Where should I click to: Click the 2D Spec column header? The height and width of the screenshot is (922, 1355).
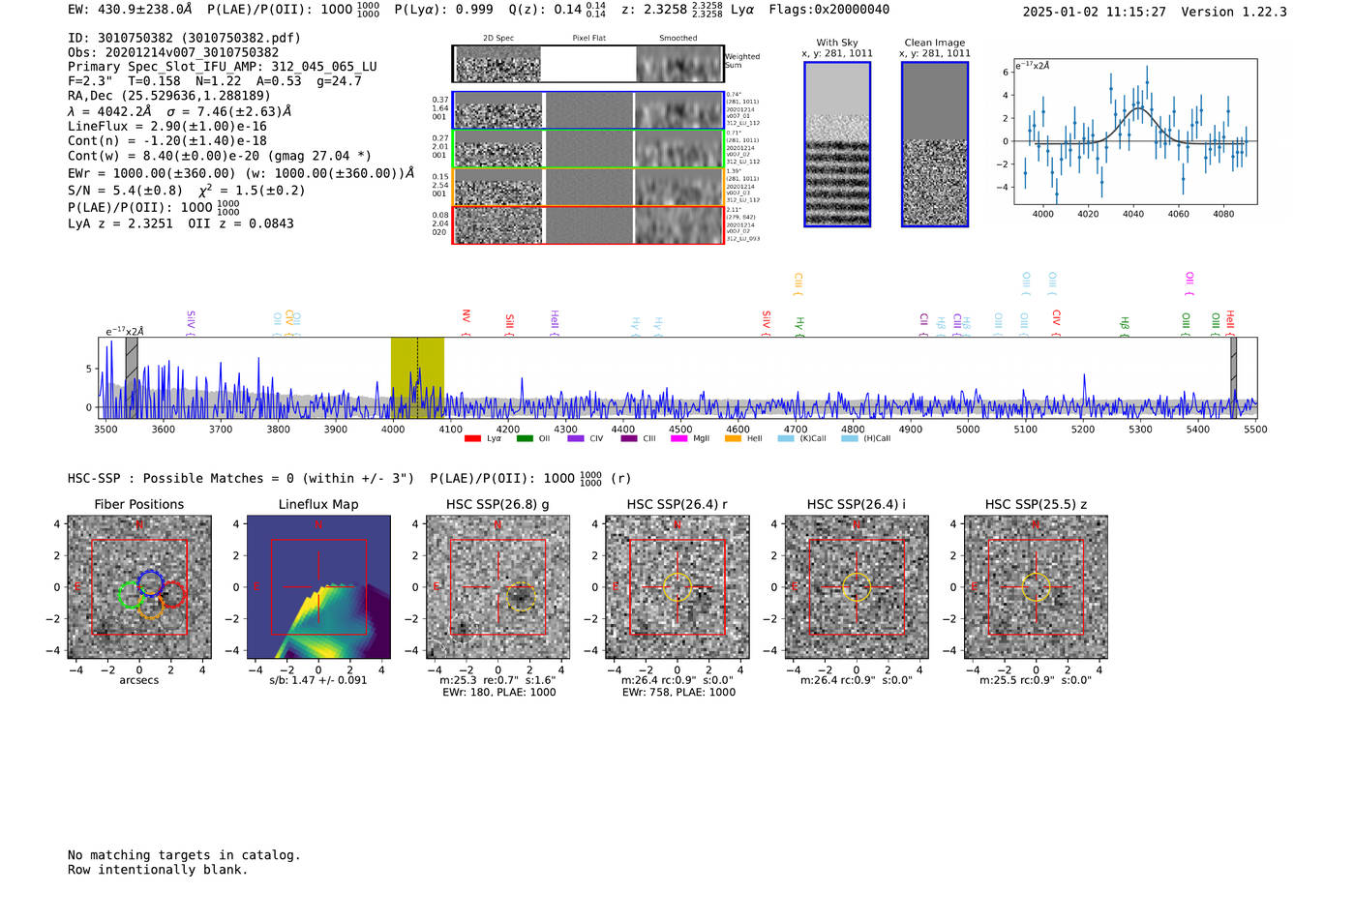coord(498,38)
